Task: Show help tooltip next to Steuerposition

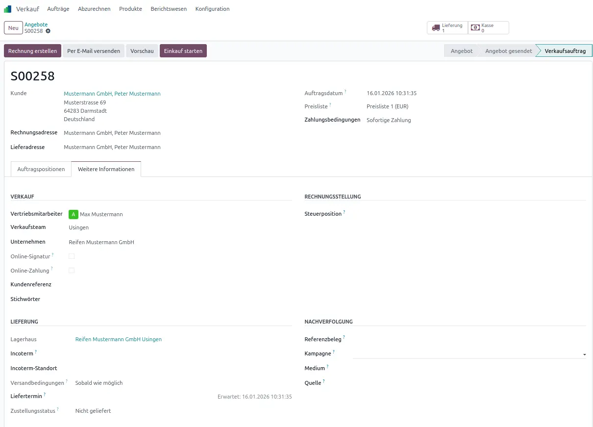Action: [344, 212]
